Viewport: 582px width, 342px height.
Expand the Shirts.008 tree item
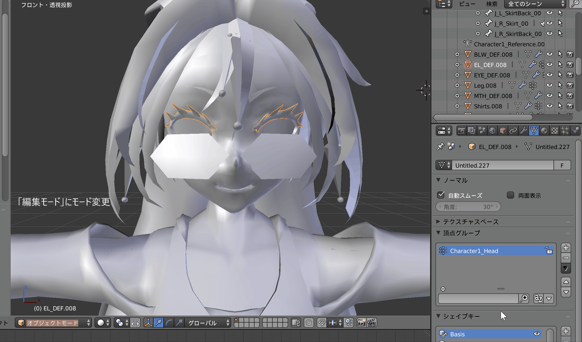(x=457, y=106)
